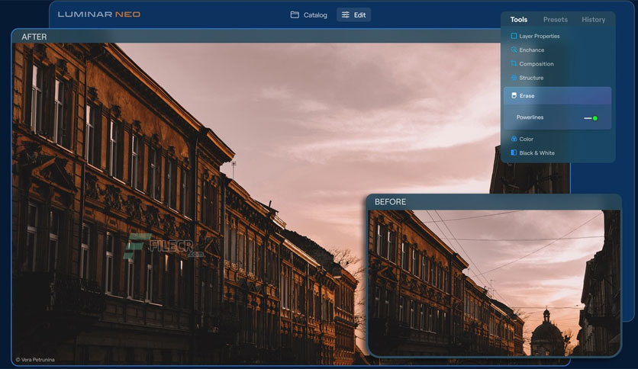This screenshot has height=369, width=638.
Task: Click the Black & White icon
Action: tap(514, 152)
